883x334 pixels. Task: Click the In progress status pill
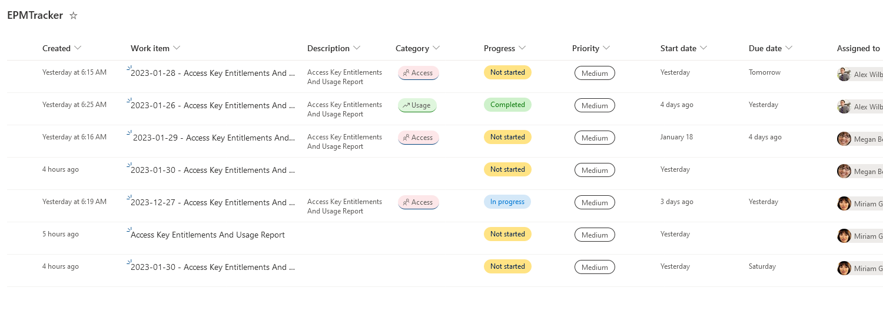tap(507, 202)
